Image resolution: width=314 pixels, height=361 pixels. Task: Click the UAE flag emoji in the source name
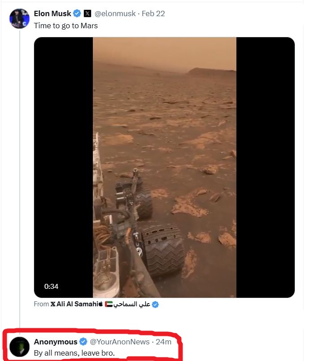[109, 304]
